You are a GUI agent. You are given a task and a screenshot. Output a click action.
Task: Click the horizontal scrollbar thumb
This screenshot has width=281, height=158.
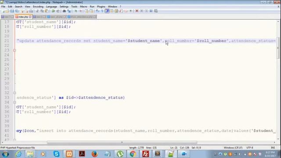coord(122,142)
